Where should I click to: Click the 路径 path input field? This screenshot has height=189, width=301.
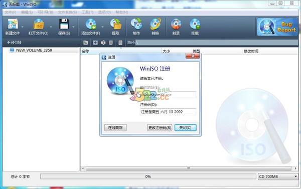[217, 43]
